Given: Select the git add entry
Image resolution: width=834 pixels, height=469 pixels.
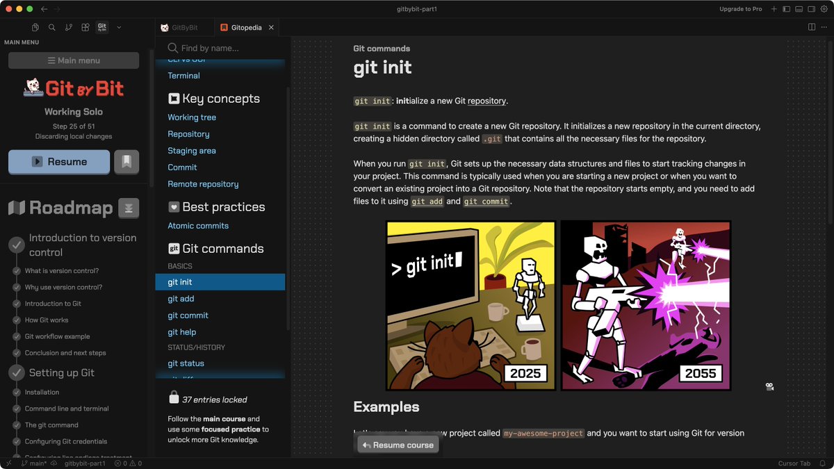Looking at the screenshot, I should click(181, 299).
